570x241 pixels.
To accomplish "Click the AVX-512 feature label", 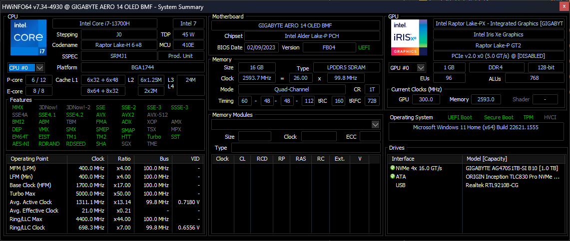I will 157,115.
